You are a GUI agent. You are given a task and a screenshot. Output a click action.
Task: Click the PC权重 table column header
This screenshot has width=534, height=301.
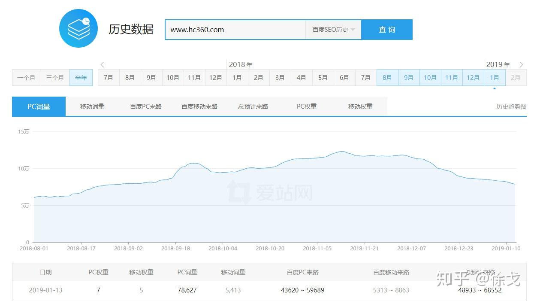point(99,272)
